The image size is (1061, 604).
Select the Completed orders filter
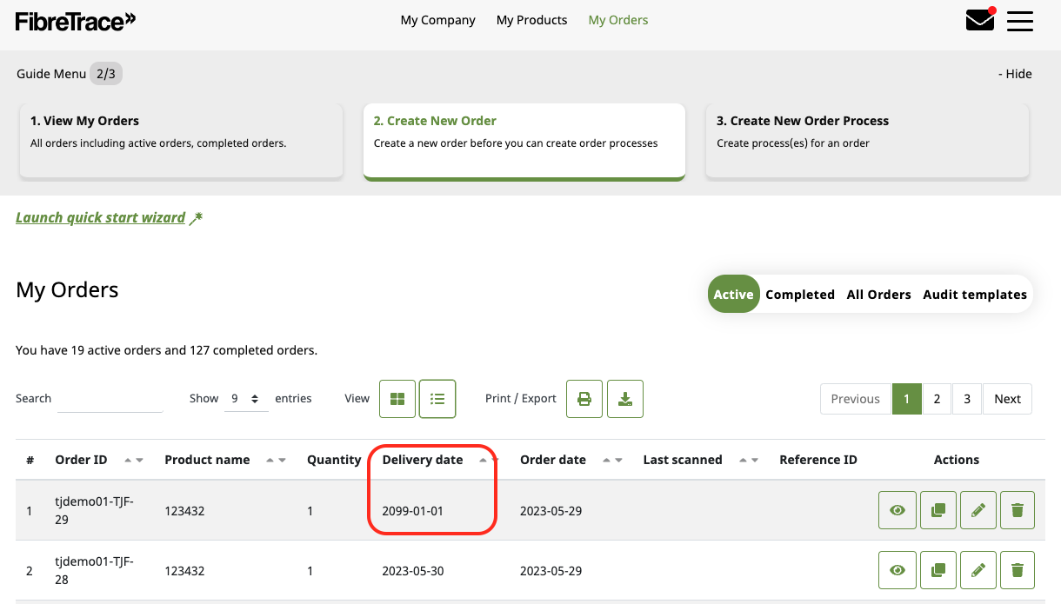click(x=800, y=295)
